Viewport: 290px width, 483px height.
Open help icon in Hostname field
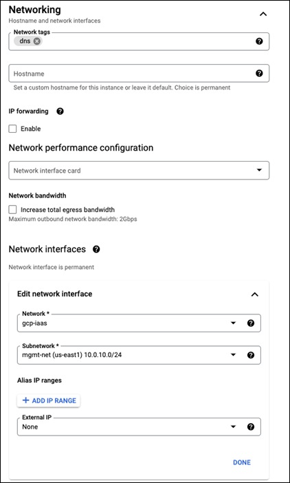(259, 74)
